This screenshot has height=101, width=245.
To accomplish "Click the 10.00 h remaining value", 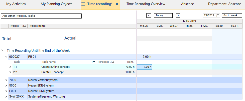I will [x=130, y=72].
